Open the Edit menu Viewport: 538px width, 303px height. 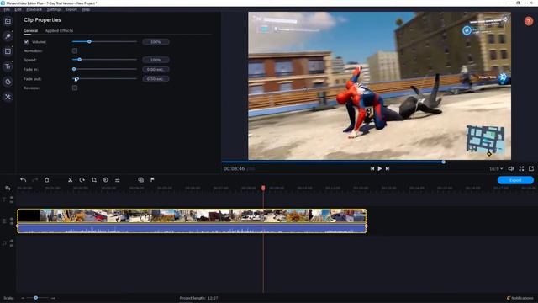point(18,9)
